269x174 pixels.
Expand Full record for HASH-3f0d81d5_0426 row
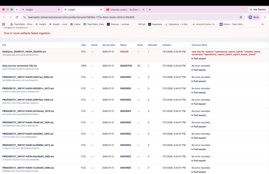point(199,127)
